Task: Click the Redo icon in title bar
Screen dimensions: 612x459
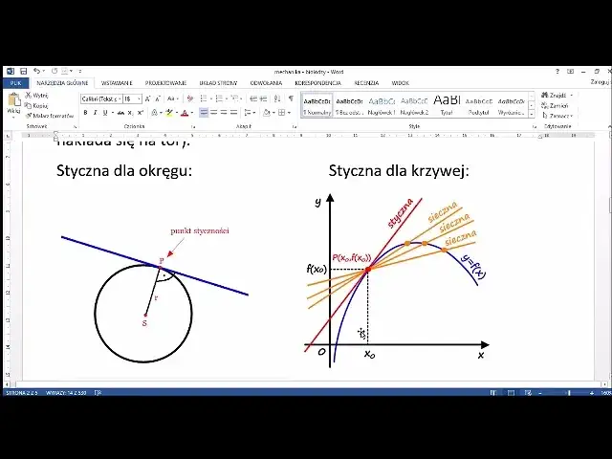Action: 55,71
